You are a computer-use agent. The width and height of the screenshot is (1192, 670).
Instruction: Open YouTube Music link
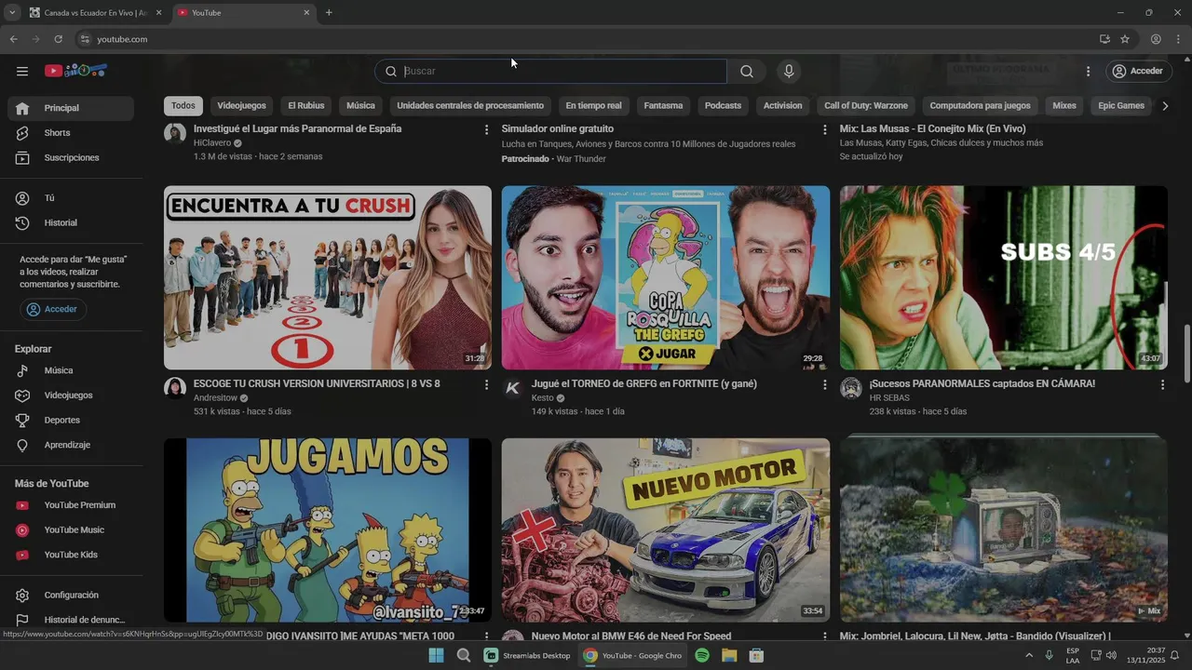71,530
